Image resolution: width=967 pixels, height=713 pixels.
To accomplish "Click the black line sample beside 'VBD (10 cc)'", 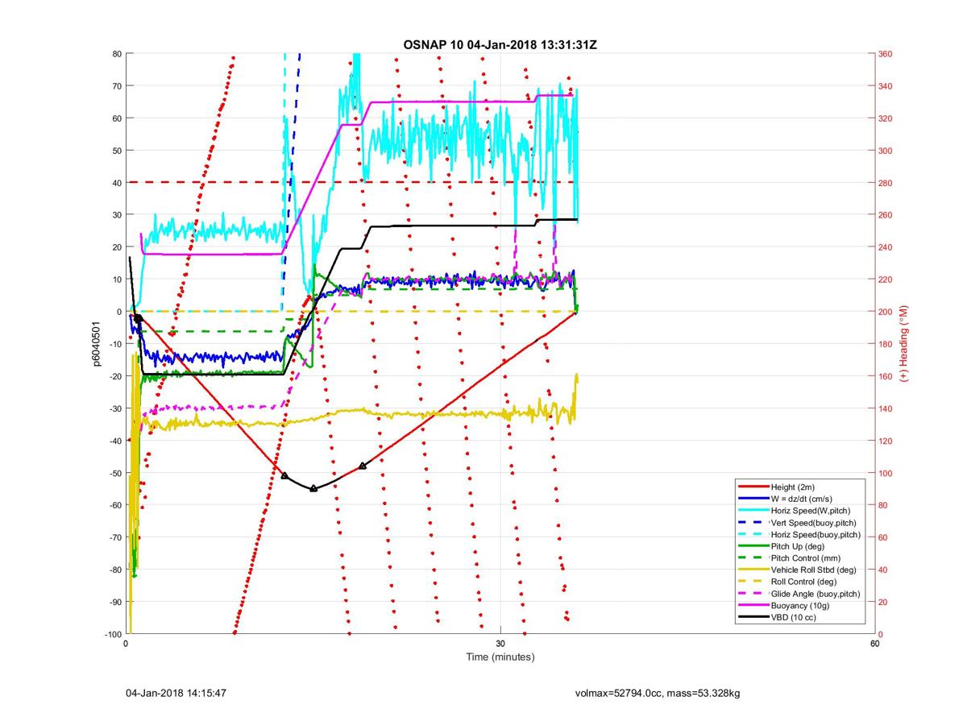I will [x=753, y=617].
